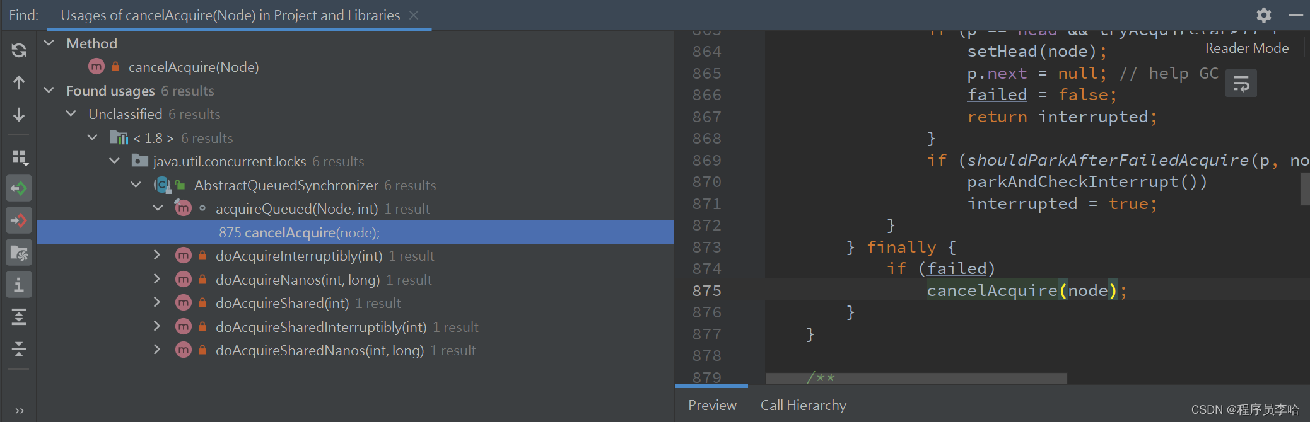Viewport: 1310px width, 422px height.
Task: Toggle soft-wrap in the code preview
Action: (x=1241, y=83)
